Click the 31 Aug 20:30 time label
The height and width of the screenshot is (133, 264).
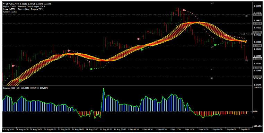[x=120, y=130]
